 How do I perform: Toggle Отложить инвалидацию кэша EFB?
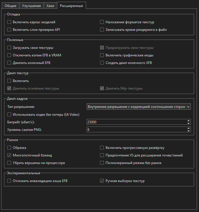click(x=9, y=181)
